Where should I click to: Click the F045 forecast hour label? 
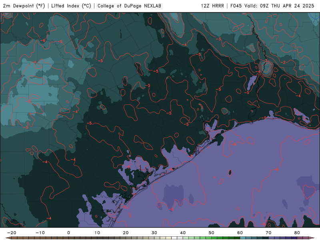(x=236, y=6)
